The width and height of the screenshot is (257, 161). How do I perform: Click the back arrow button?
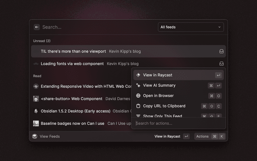(x=37, y=27)
